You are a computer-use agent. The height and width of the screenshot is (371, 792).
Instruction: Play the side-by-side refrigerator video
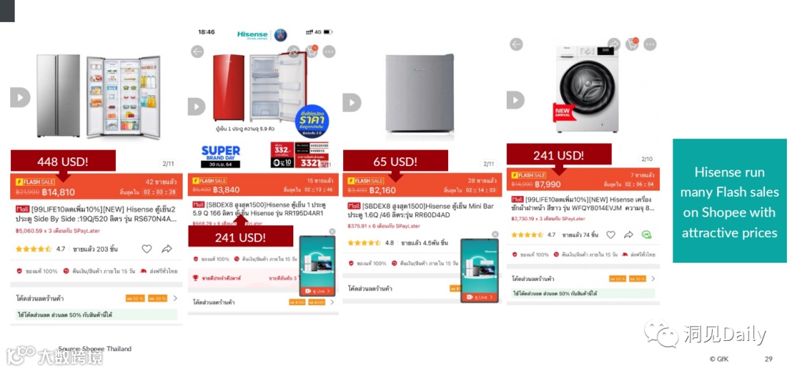20,97
